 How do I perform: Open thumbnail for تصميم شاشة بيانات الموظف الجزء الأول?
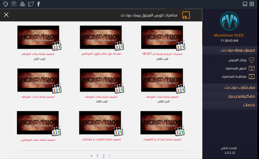click(38, 37)
